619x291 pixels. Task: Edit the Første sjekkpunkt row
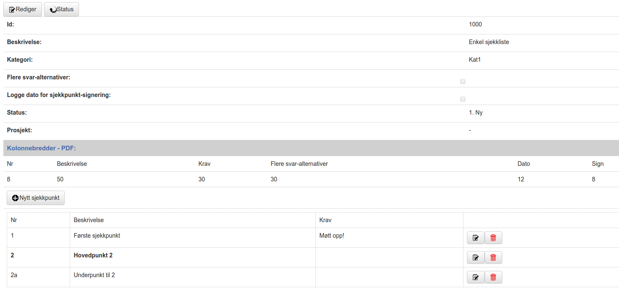tap(476, 238)
